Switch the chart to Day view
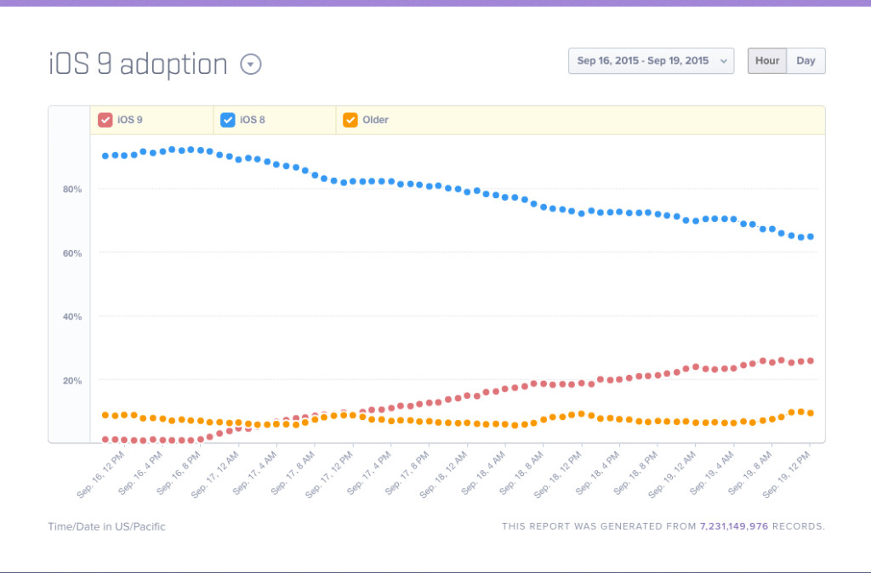871x573 pixels. 805,60
